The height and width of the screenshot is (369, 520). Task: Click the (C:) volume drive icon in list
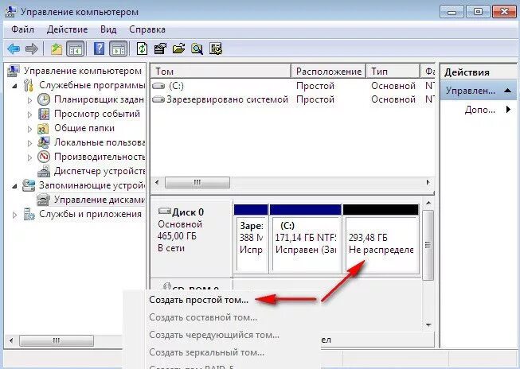[158, 86]
